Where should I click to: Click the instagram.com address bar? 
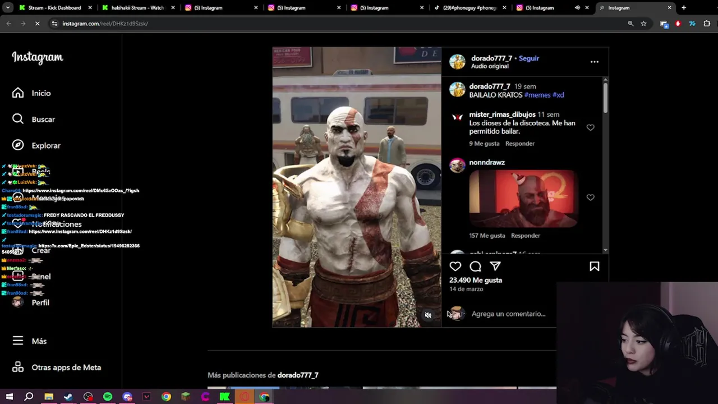click(337, 24)
